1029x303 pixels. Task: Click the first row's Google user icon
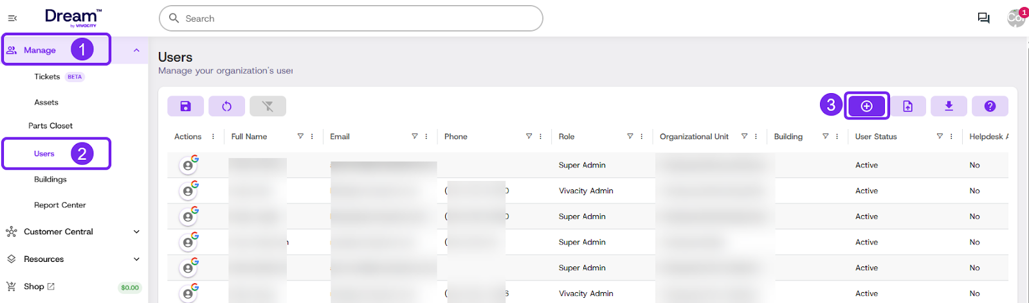[188, 164]
